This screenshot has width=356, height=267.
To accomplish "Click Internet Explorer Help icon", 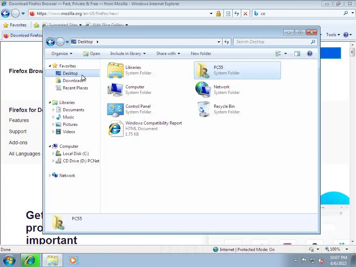I will [x=346, y=35].
